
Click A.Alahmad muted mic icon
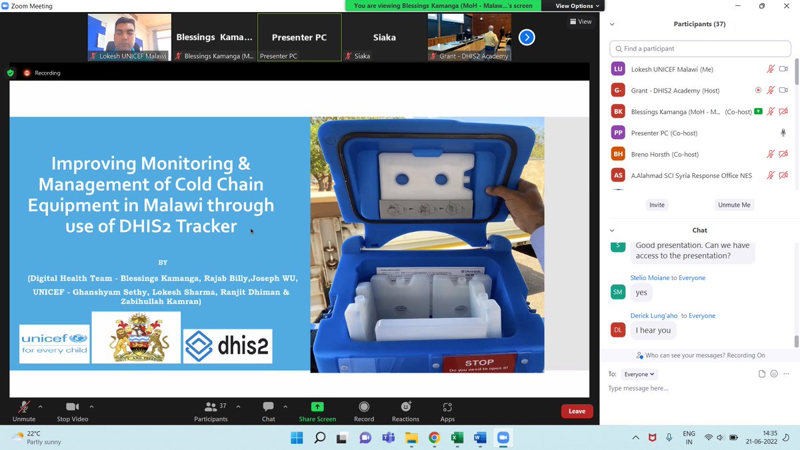pos(770,175)
